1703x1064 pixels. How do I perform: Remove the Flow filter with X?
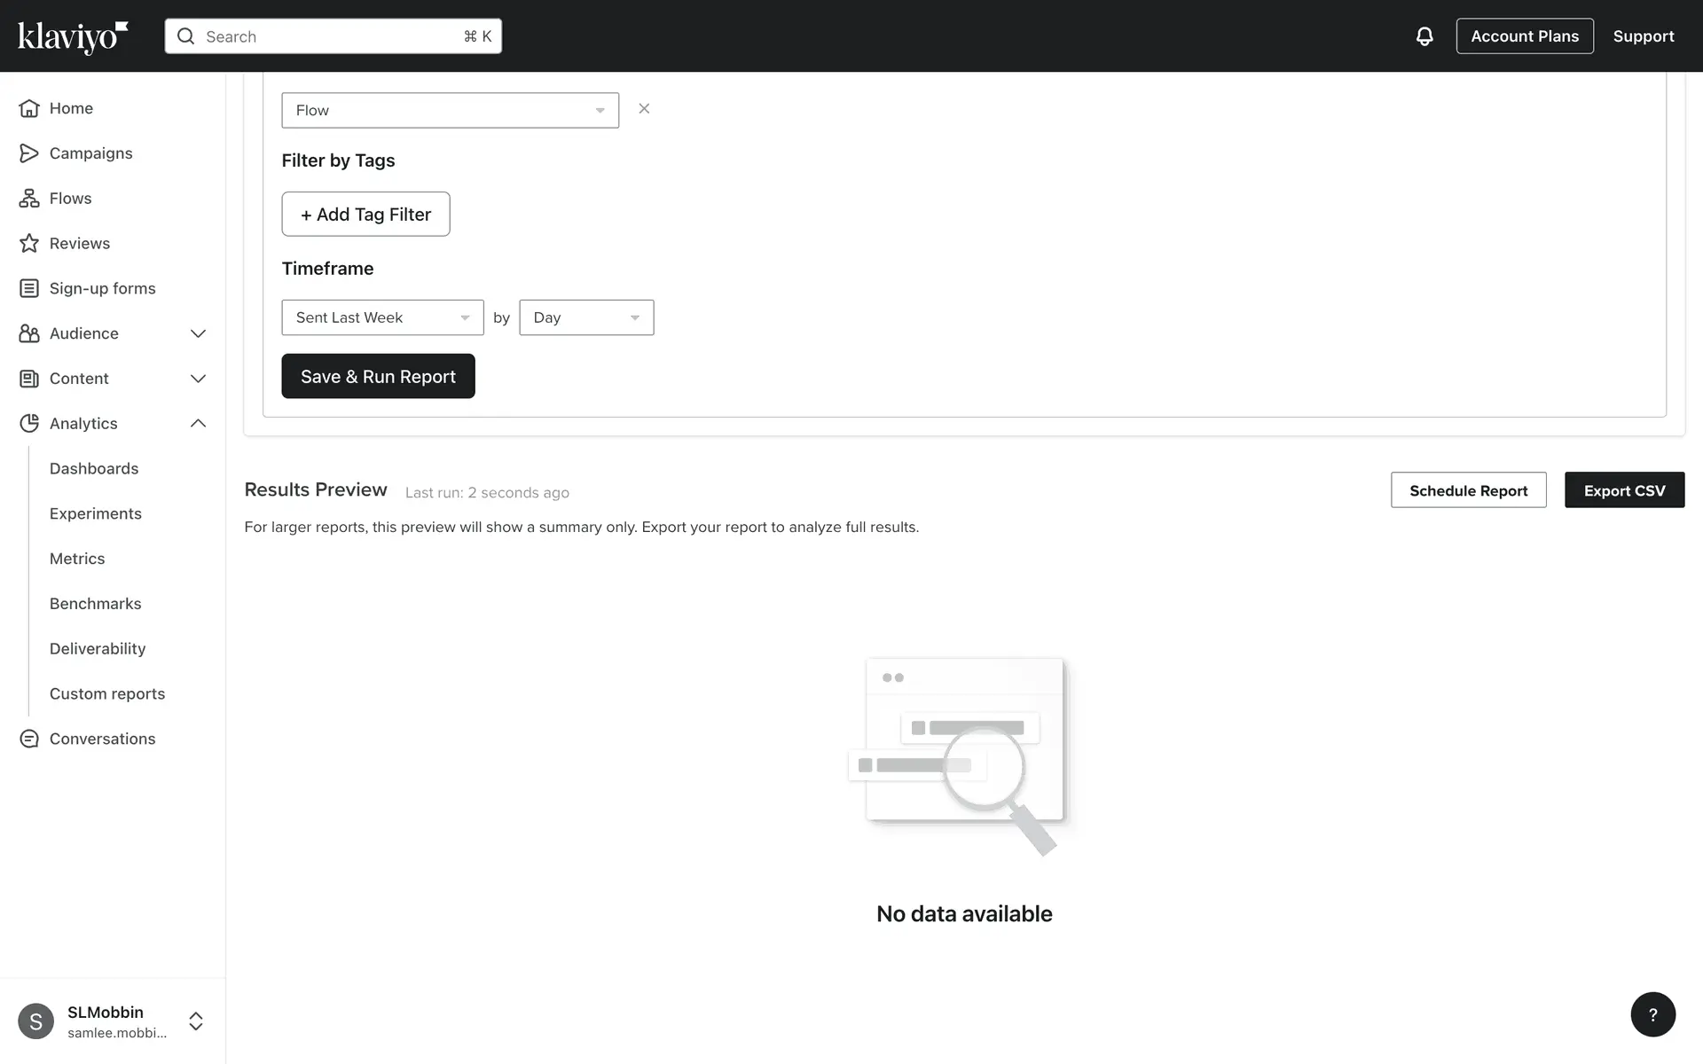(x=644, y=109)
